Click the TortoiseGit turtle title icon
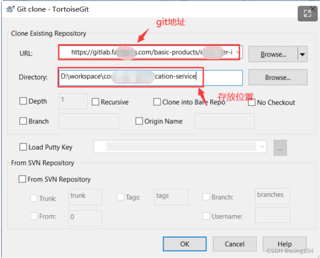The image size is (320, 258). coord(10,9)
